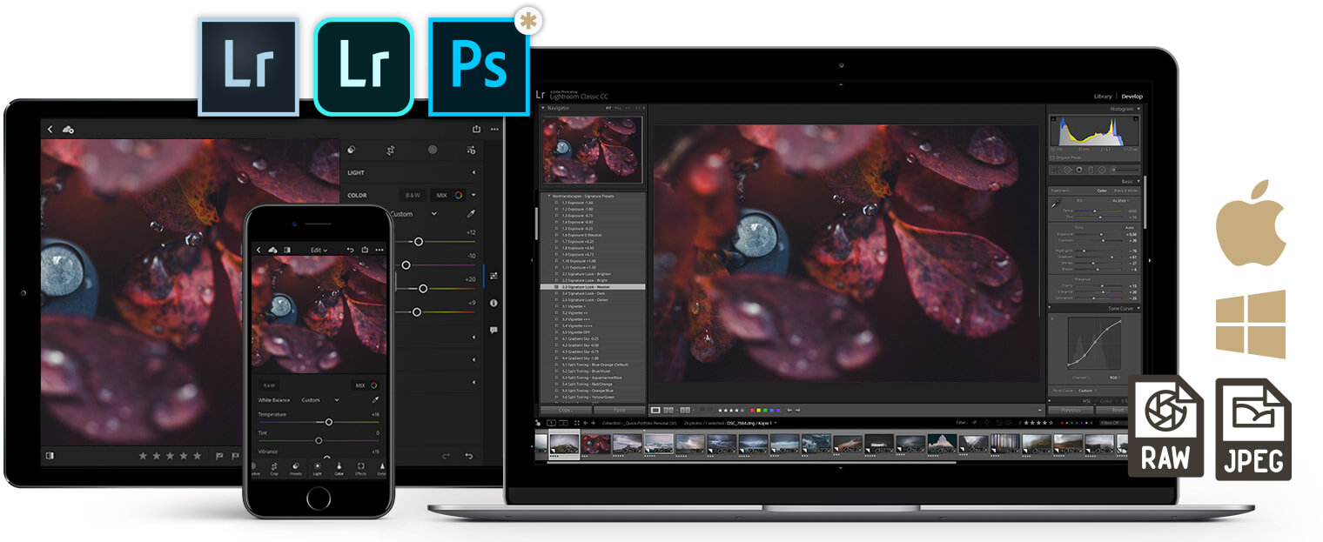Image resolution: width=1323 pixels, height=542 pixels.
Task: Pick the white balance eyedropper on phone
Action: [x=375, y=399]
